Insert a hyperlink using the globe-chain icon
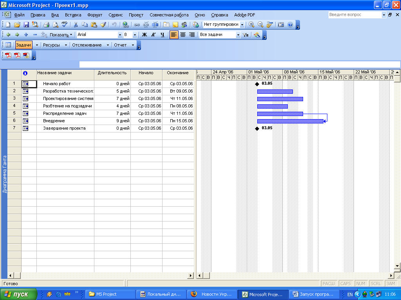The height and width of the screenshot is (300, 401). coord(126,25)
